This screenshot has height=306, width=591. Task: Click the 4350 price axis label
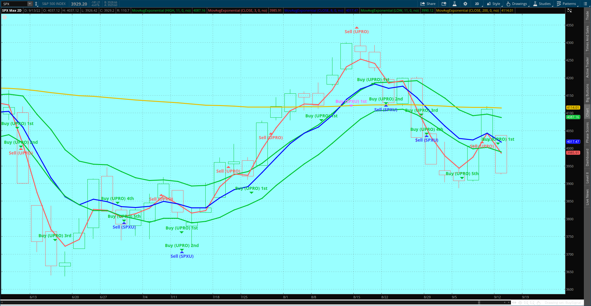pyautogui.click(x=570, y=25)
